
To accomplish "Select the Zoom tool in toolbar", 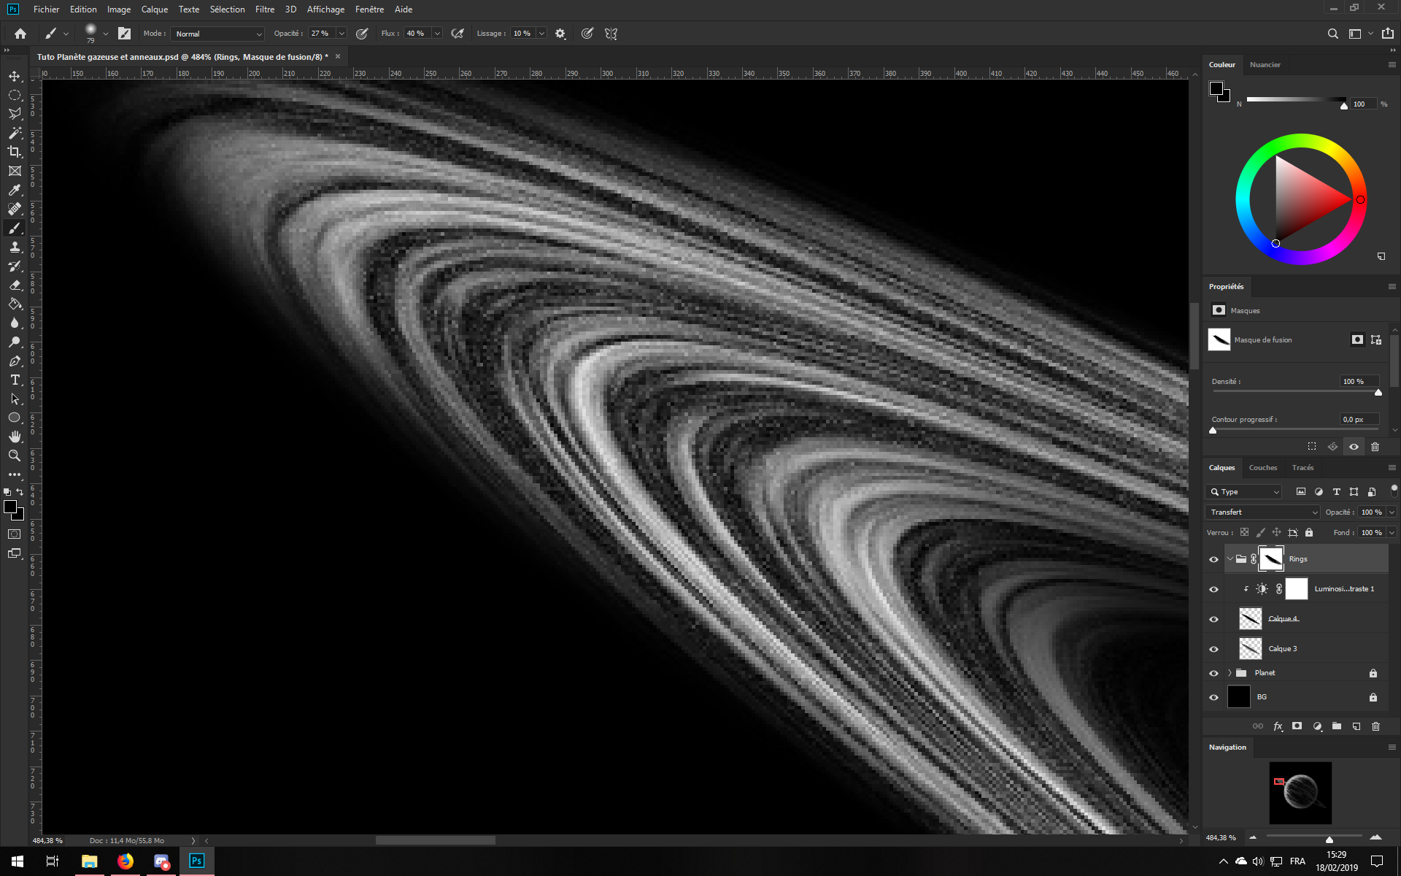I will (15, 456).
